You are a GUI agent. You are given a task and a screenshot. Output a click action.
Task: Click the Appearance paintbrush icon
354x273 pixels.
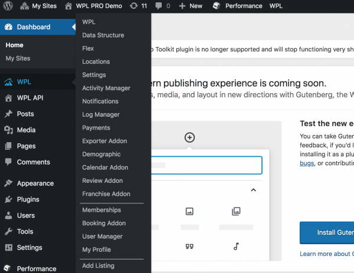coord(8,183)
